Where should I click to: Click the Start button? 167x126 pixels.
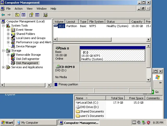point(7,123)
